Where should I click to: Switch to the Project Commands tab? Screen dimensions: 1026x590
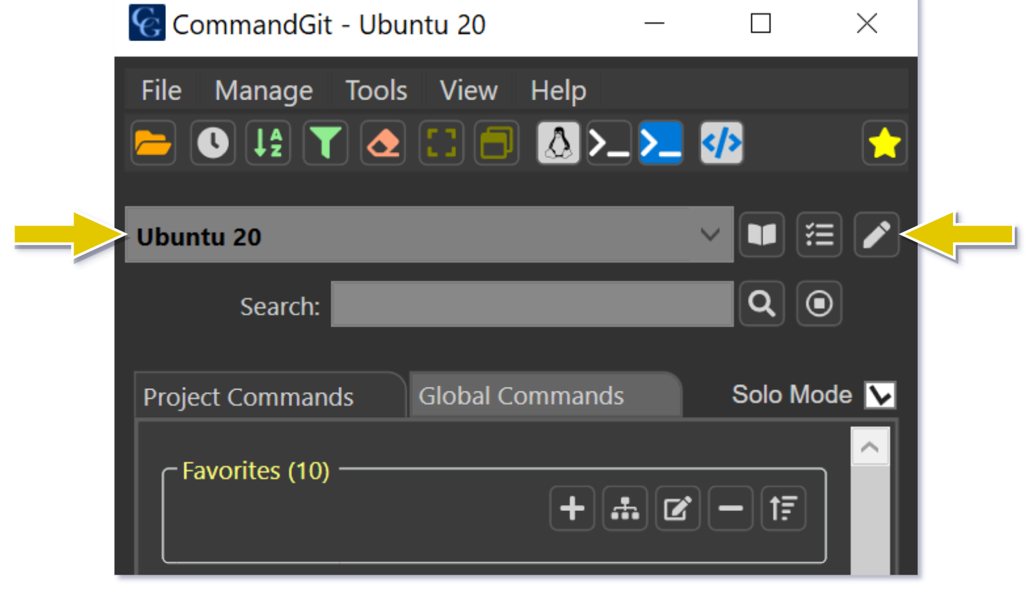coord(249,397)
